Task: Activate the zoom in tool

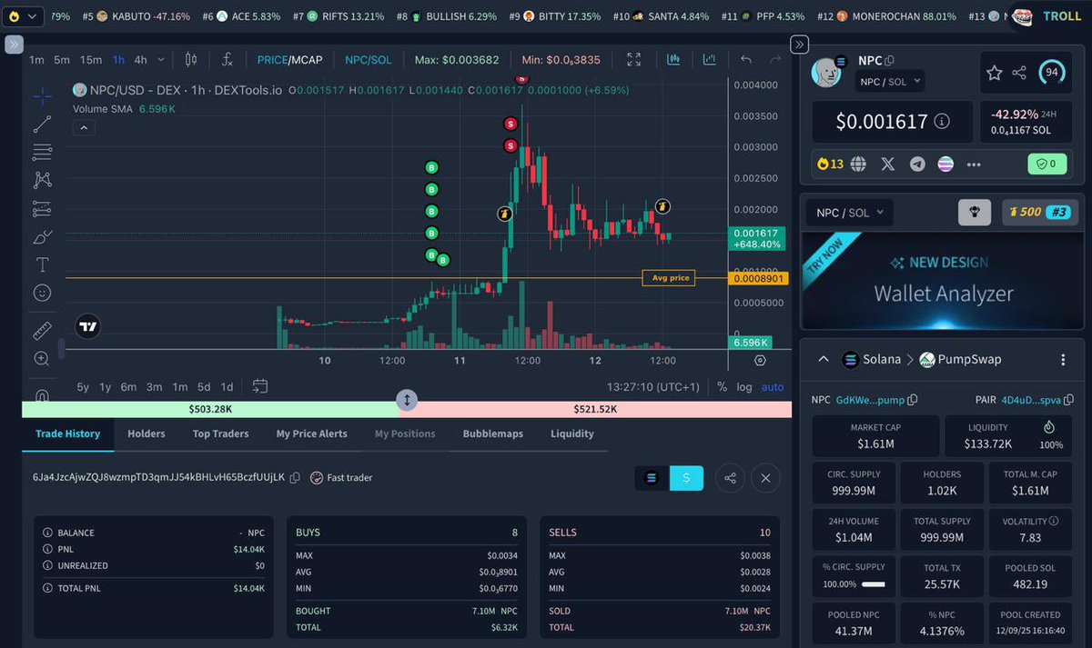Action: tap(42, 359)
